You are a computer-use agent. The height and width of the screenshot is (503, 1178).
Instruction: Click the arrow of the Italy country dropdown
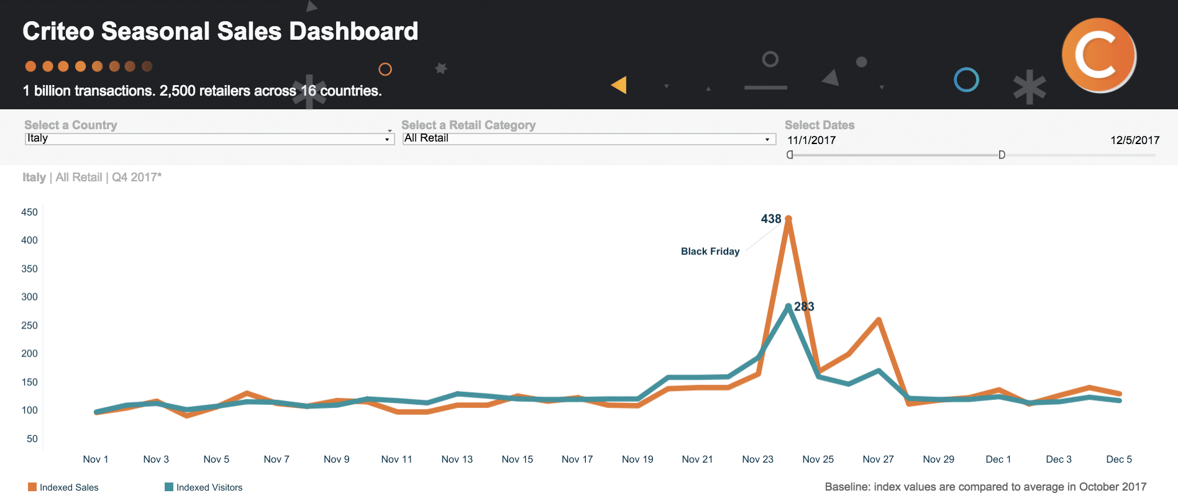387,140
